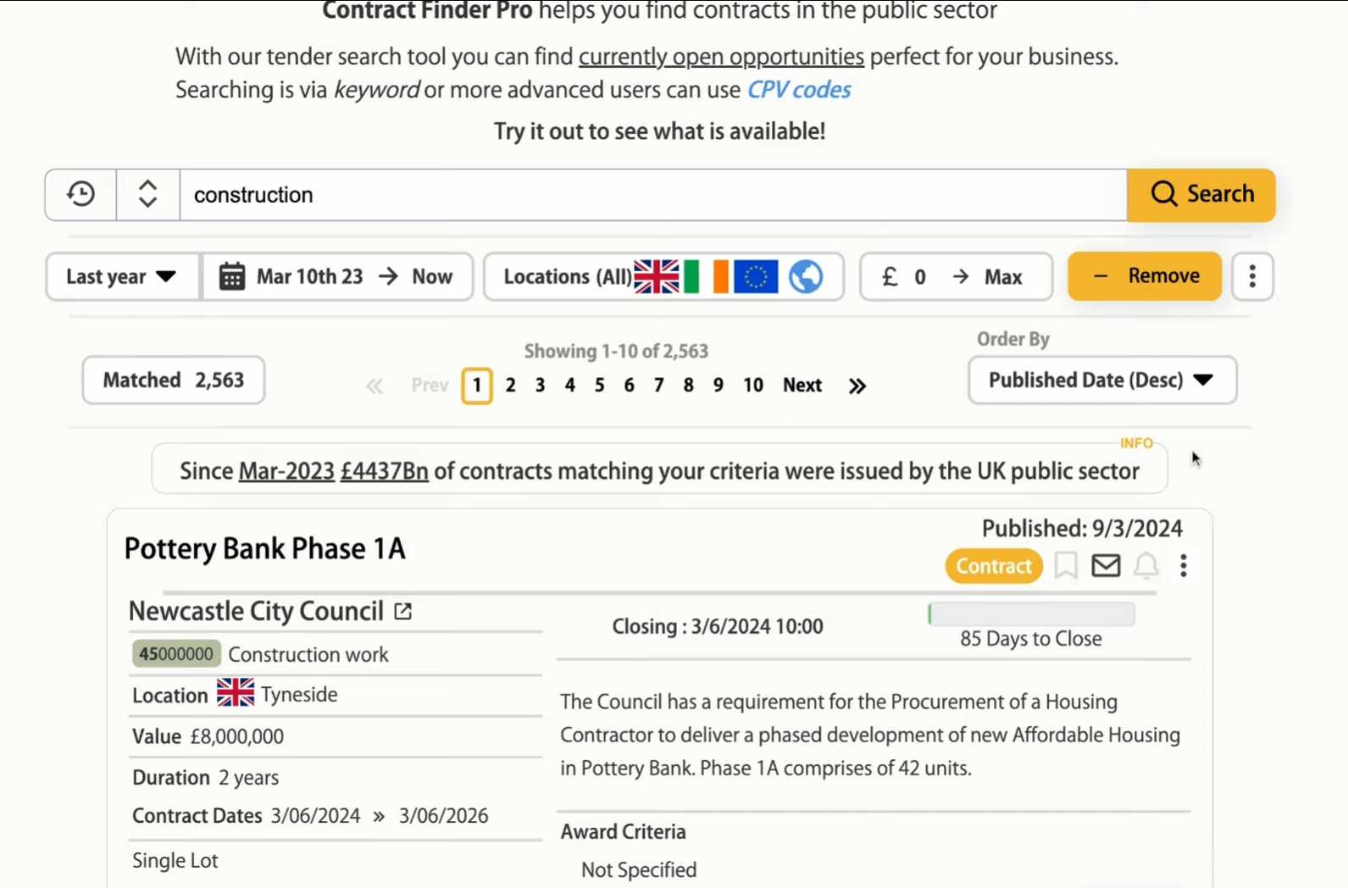Follow the CPV codes link
1348x888 pixels.
799,90
